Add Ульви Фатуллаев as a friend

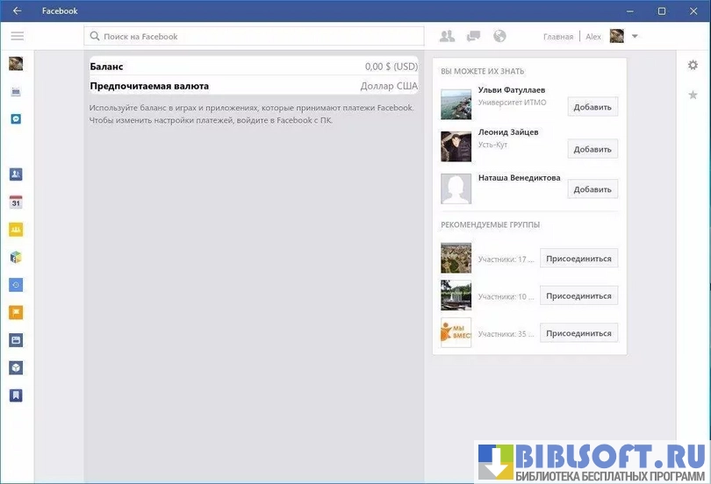click(592, 107)
